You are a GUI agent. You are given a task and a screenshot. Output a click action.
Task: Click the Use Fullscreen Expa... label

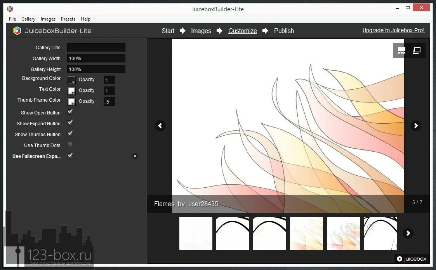36,156
